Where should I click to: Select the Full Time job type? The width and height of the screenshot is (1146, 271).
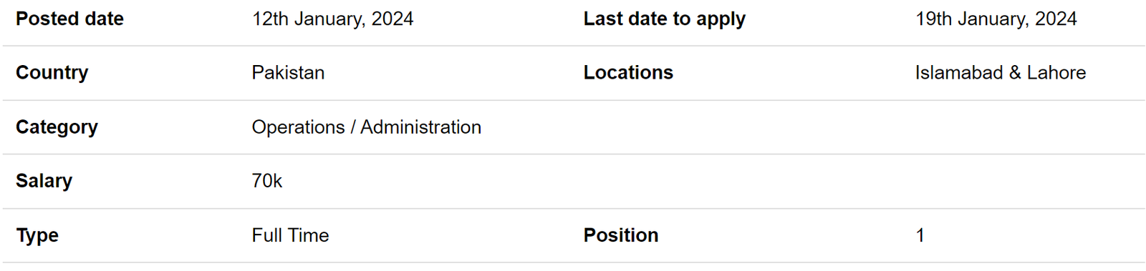[x=290, y=235]
